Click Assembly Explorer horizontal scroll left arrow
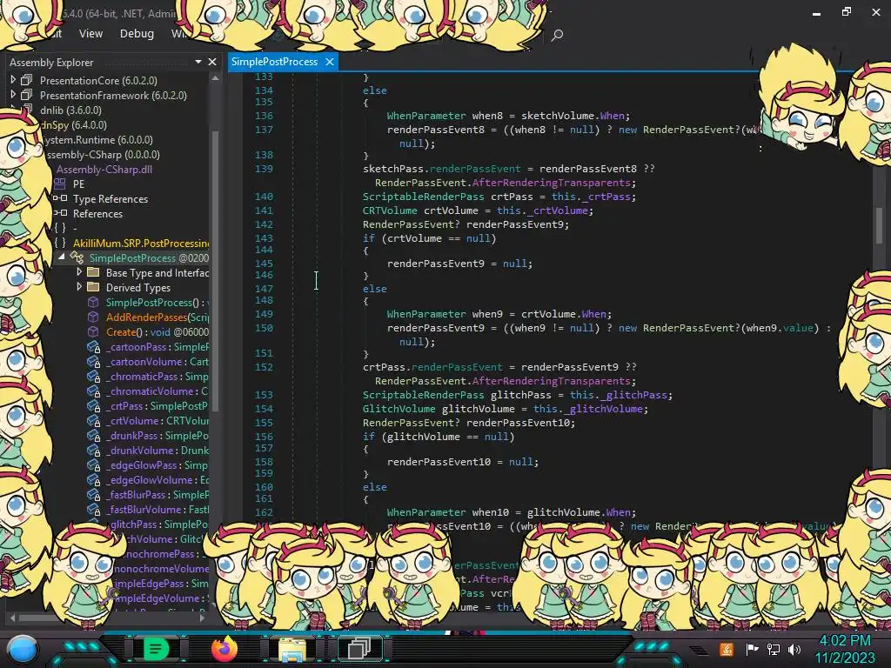891x668 pixels. click(x=12, y=618)
